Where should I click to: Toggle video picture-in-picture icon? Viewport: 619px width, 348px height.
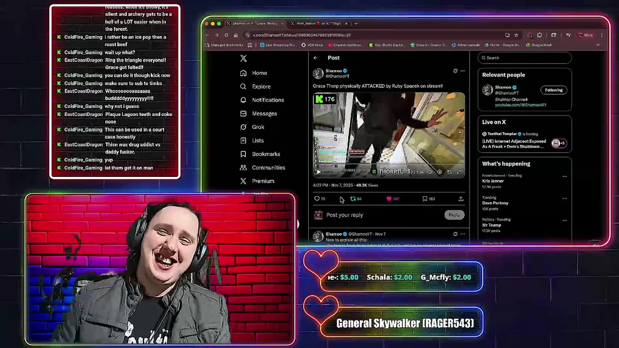click(x=449, y=172)
